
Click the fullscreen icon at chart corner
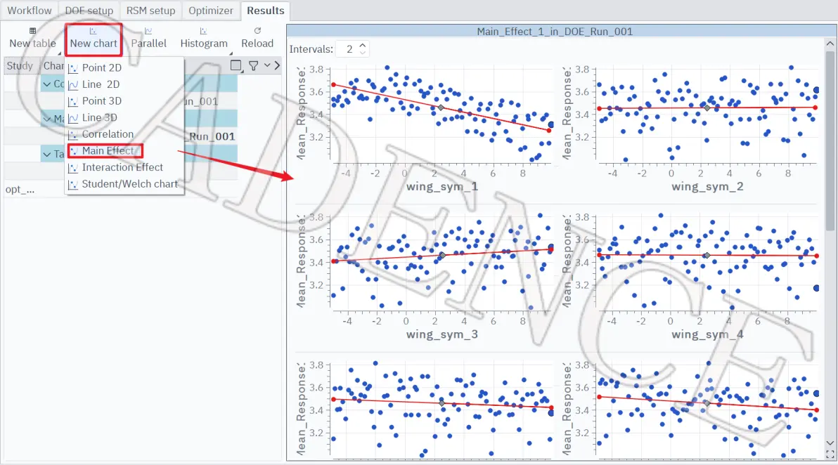pos(830,454)
